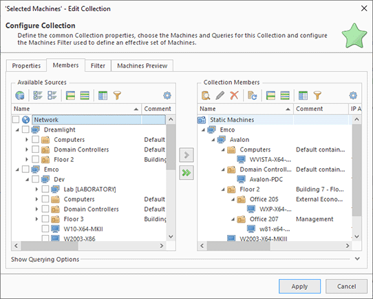
Task: Tick the Dreamlight checkbox
Action: [25, 130]
